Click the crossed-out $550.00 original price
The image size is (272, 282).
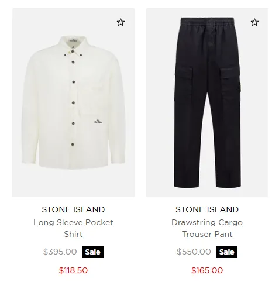coord(194,252)
